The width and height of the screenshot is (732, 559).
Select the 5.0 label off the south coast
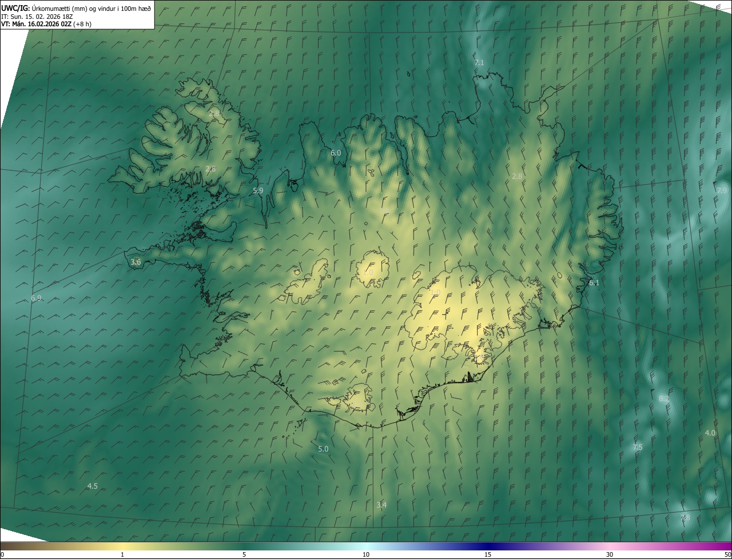[x=323, y=449]
